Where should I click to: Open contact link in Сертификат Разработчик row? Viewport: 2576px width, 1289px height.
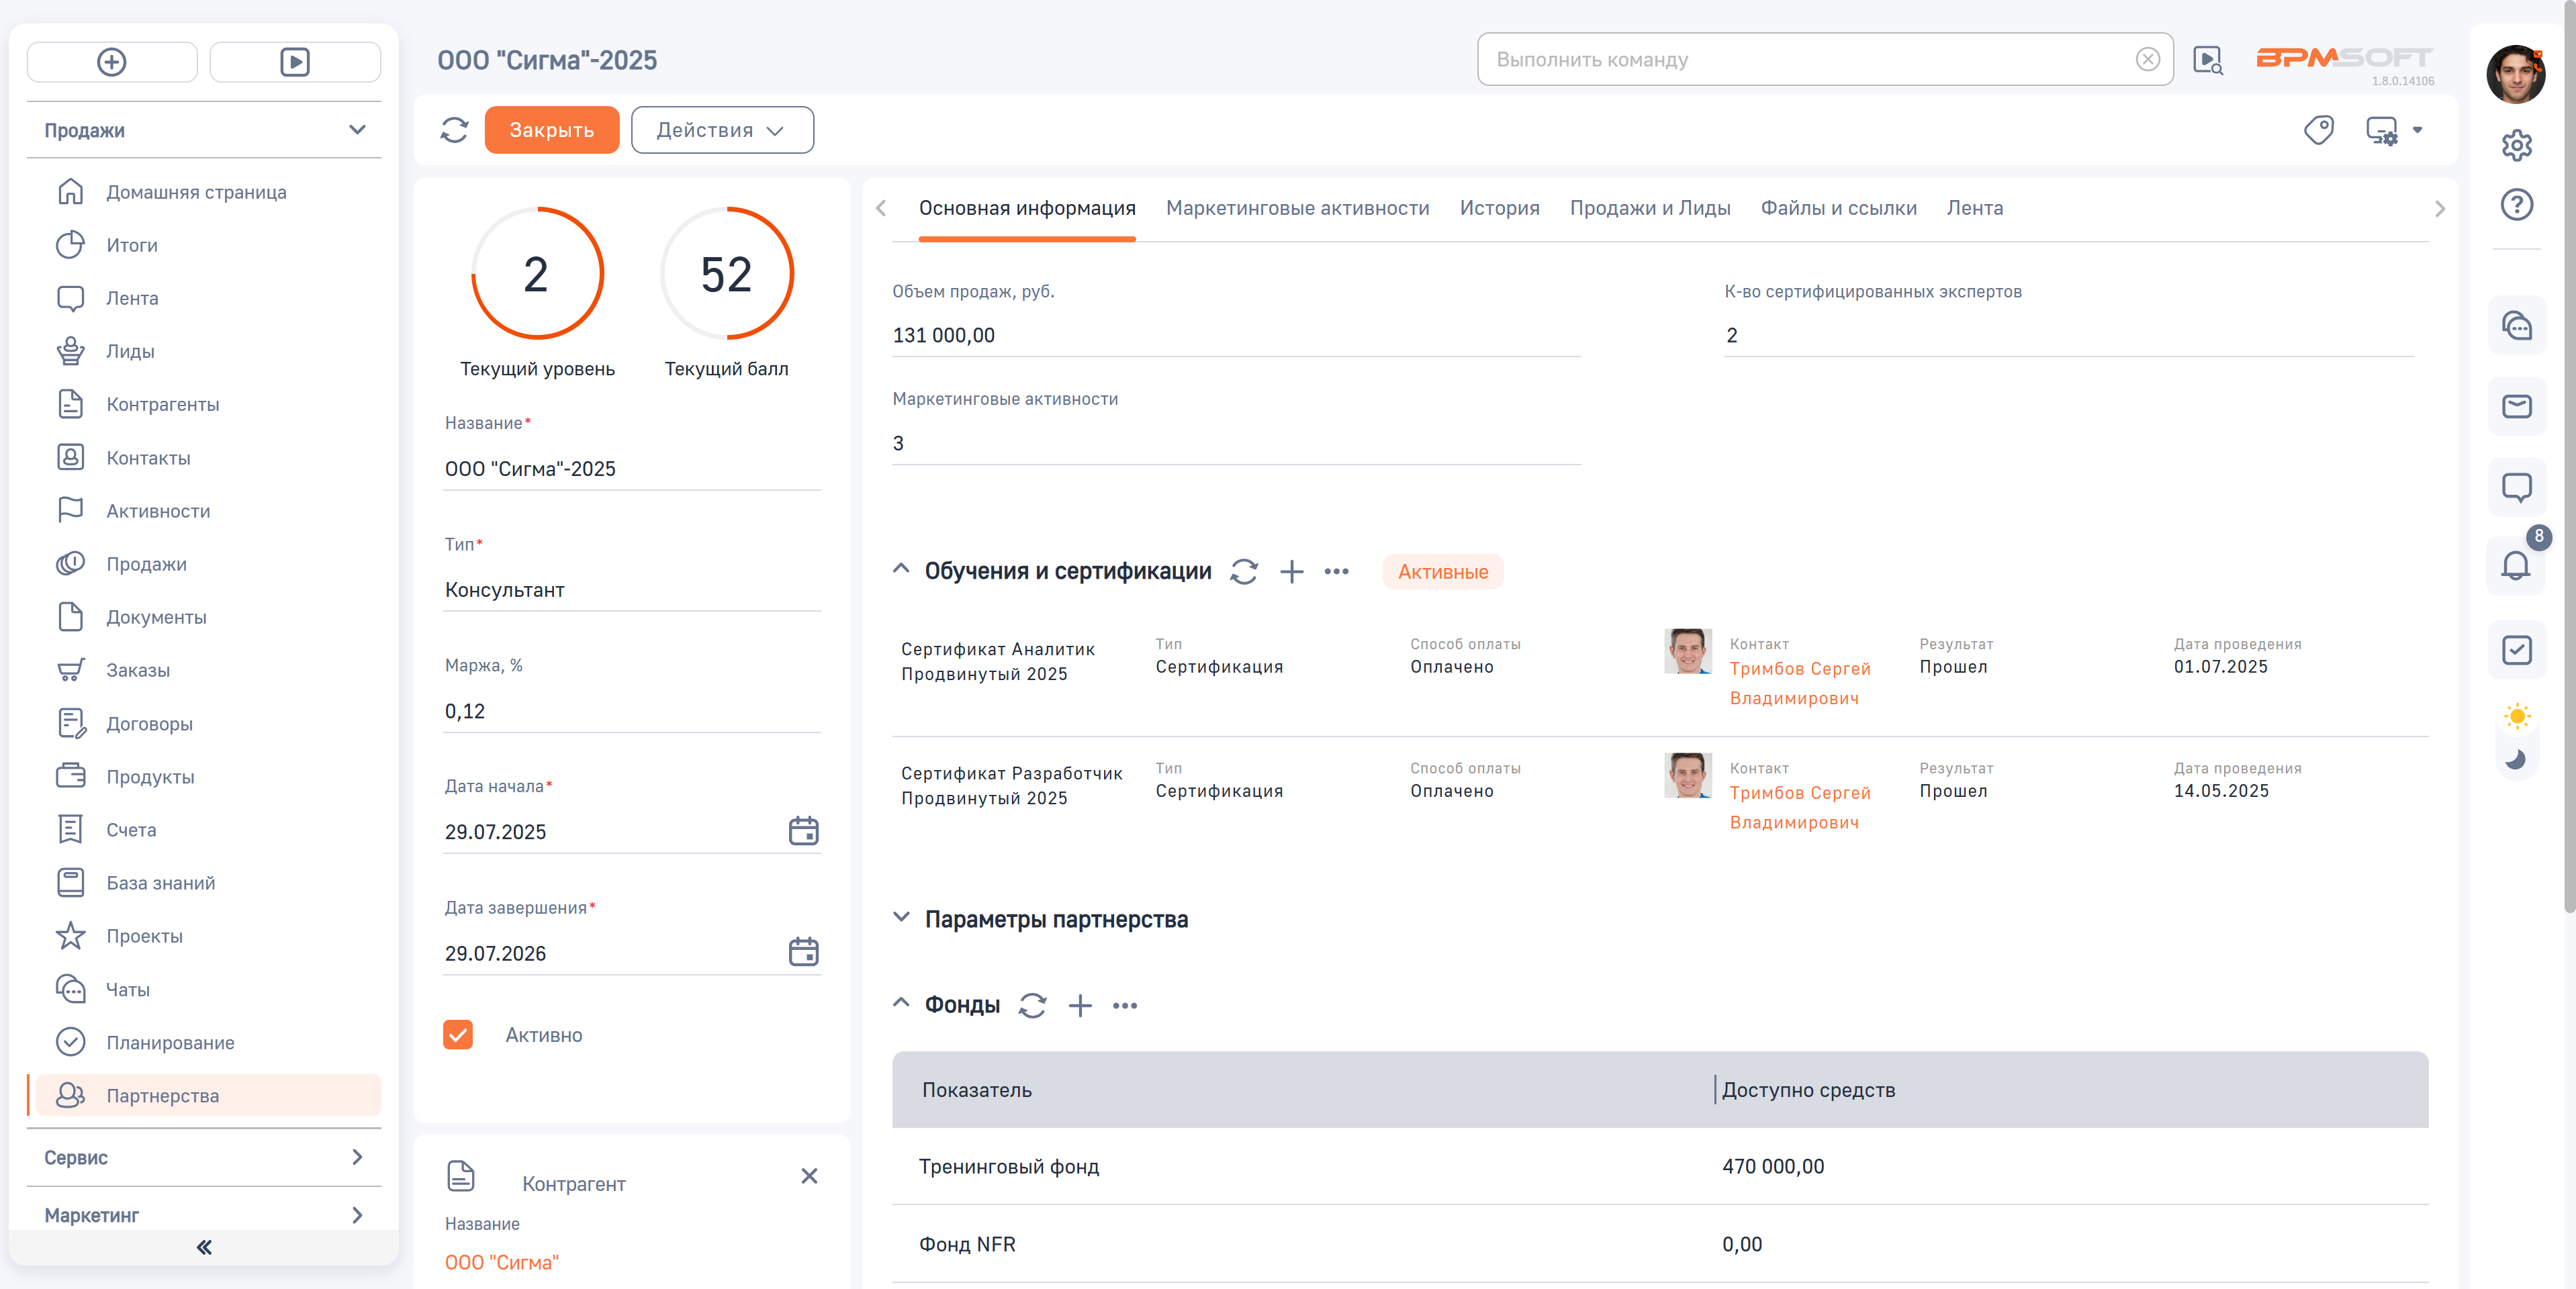(1799, 807)
